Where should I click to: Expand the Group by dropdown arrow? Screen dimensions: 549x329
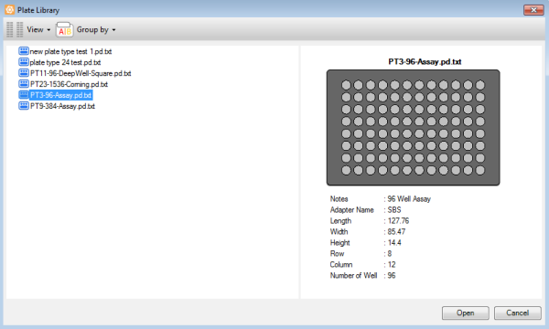point(113,30)
